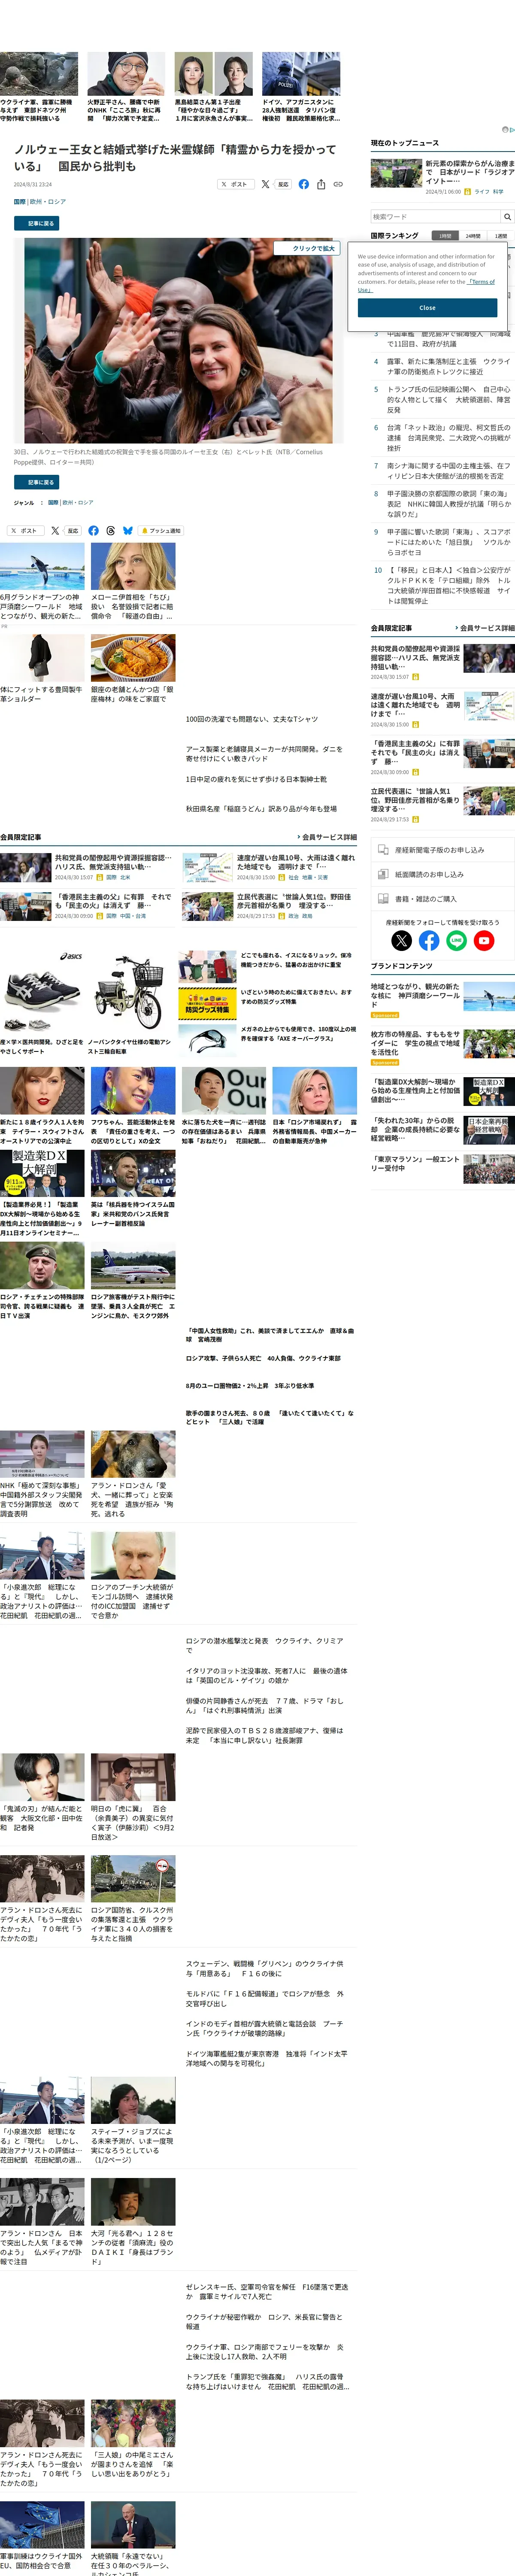This screenshot has height=2576, width=515.
Task: Open the top strip article 火野正平さん thumbnail
Action: point(126,74)
